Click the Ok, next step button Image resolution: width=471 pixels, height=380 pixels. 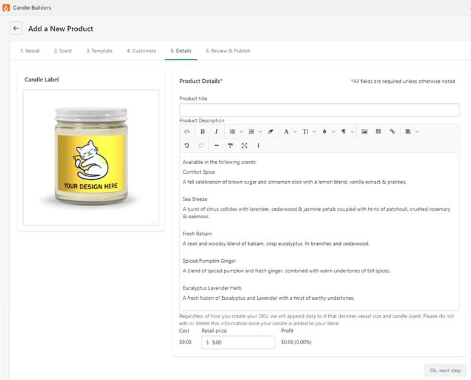[445, 370]
